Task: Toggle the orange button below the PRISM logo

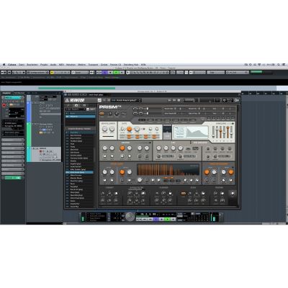Action: 102,114
